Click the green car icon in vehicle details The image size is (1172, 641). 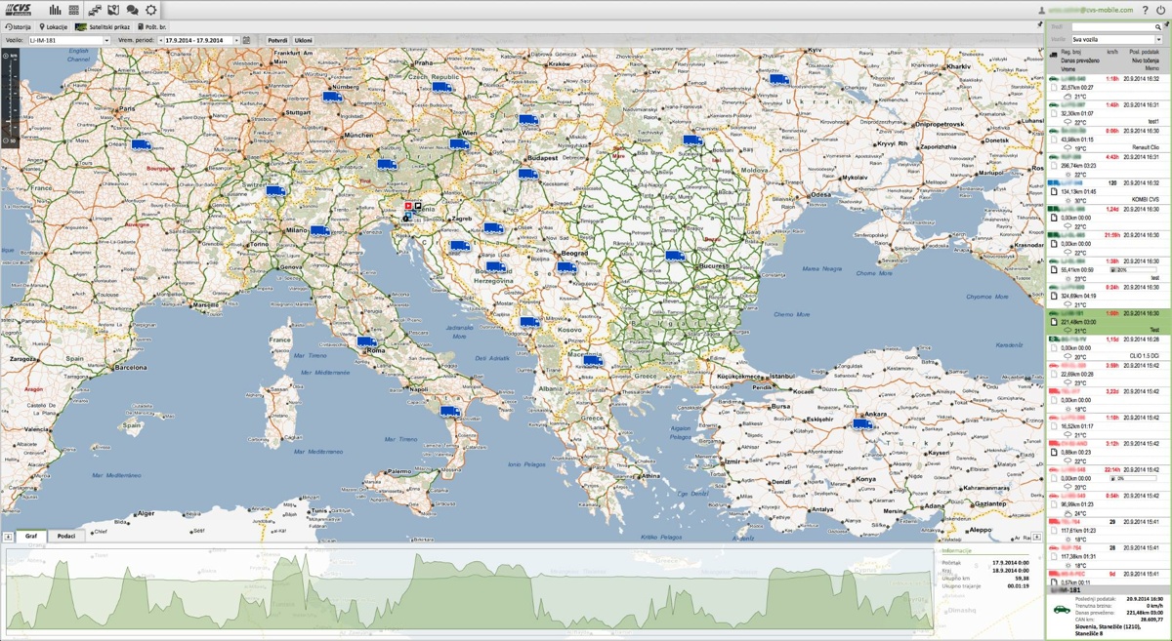[1061, 610]
